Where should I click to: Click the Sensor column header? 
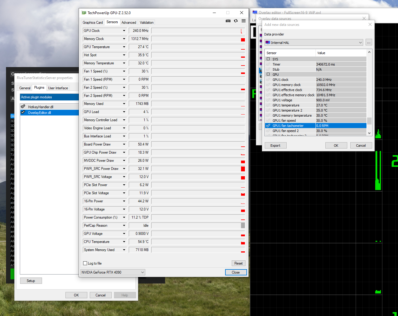[291, 53]
